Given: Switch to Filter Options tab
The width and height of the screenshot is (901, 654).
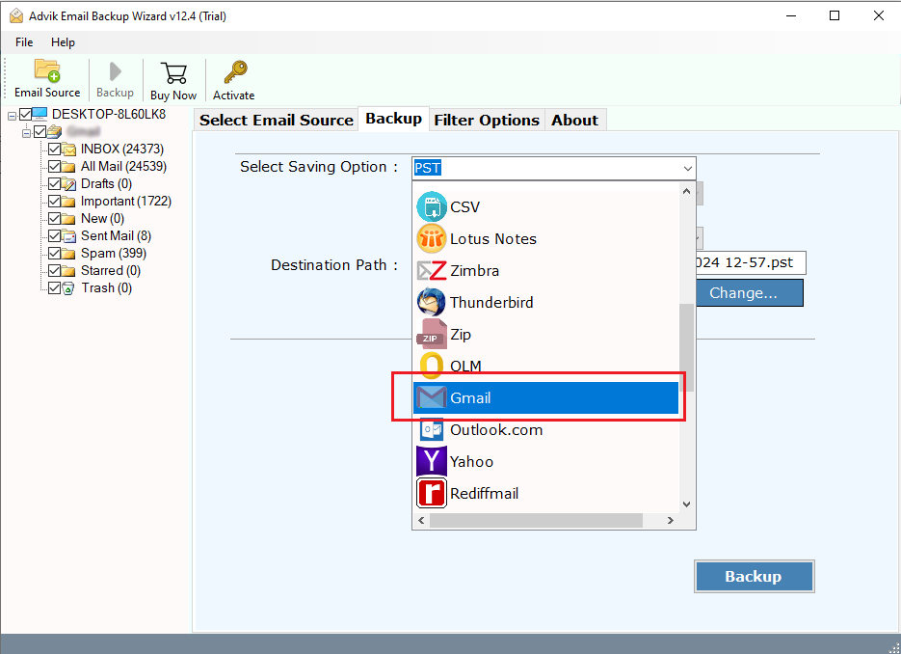Looking at the screenshot, I should pyautogui.click(x=487, y=120).
